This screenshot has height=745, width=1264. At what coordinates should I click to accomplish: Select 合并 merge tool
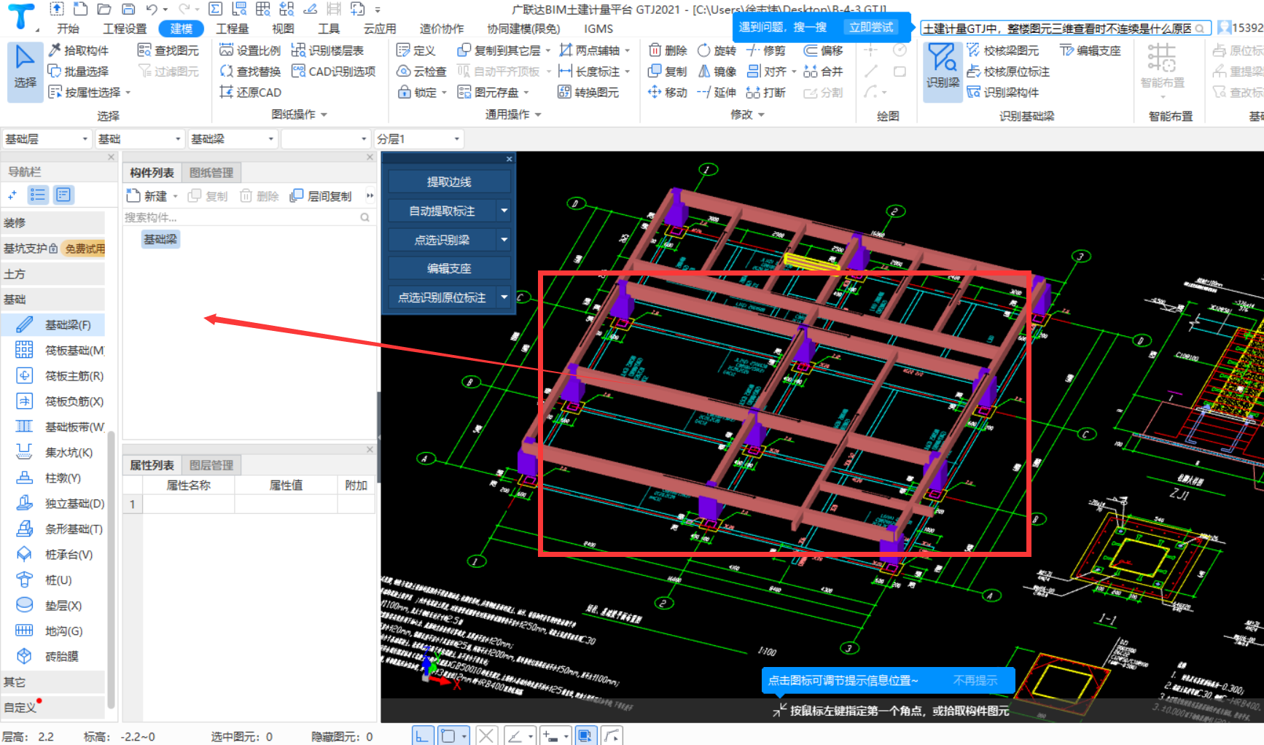click(x=823, y=71)
